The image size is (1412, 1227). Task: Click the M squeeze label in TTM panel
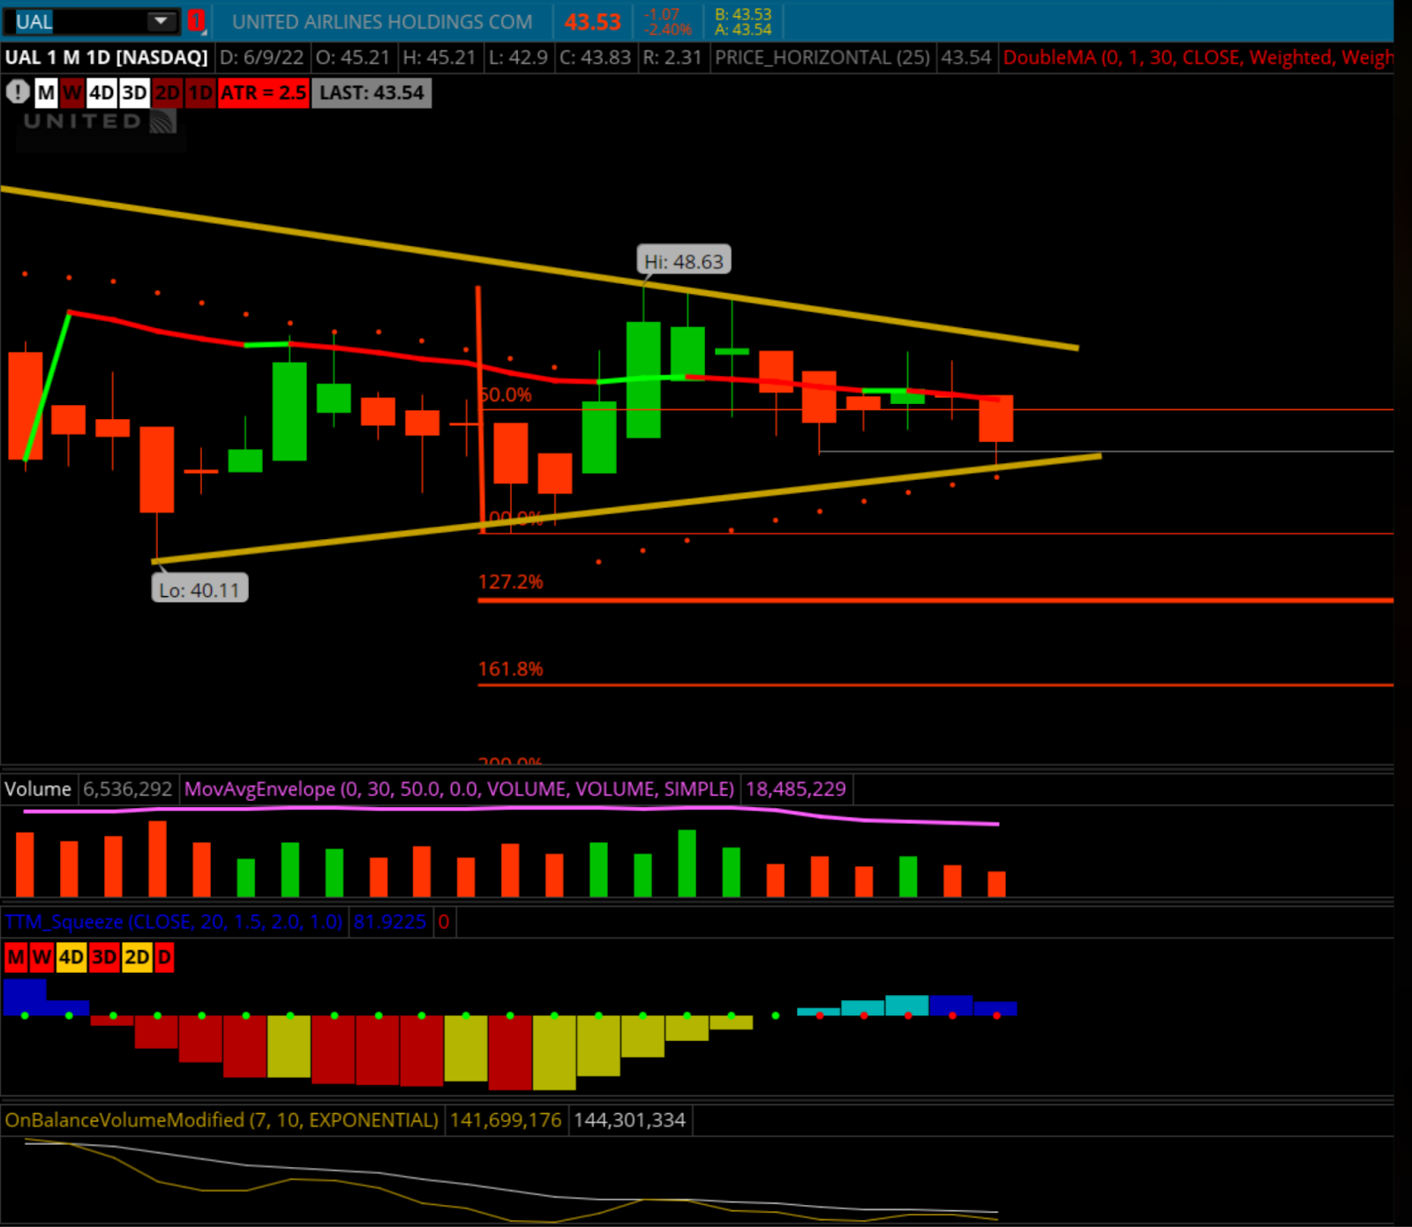(16, 957)
